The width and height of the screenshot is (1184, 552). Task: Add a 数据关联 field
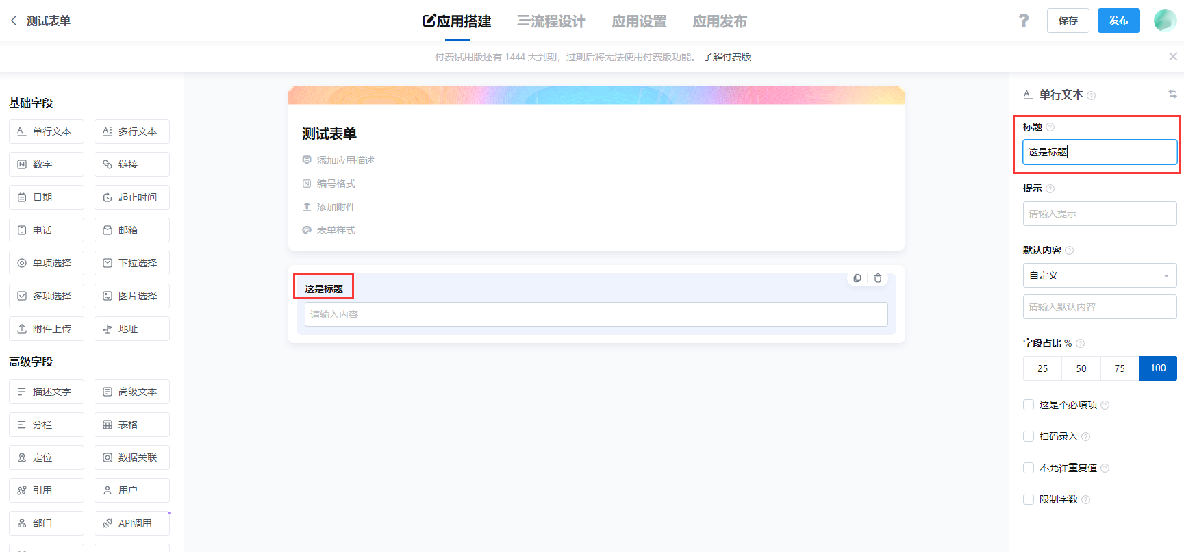132,457
